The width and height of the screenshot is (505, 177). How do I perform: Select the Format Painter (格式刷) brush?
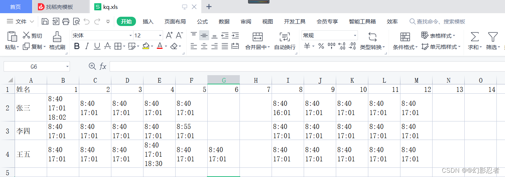pyautogui.click(x=57, y=40)
